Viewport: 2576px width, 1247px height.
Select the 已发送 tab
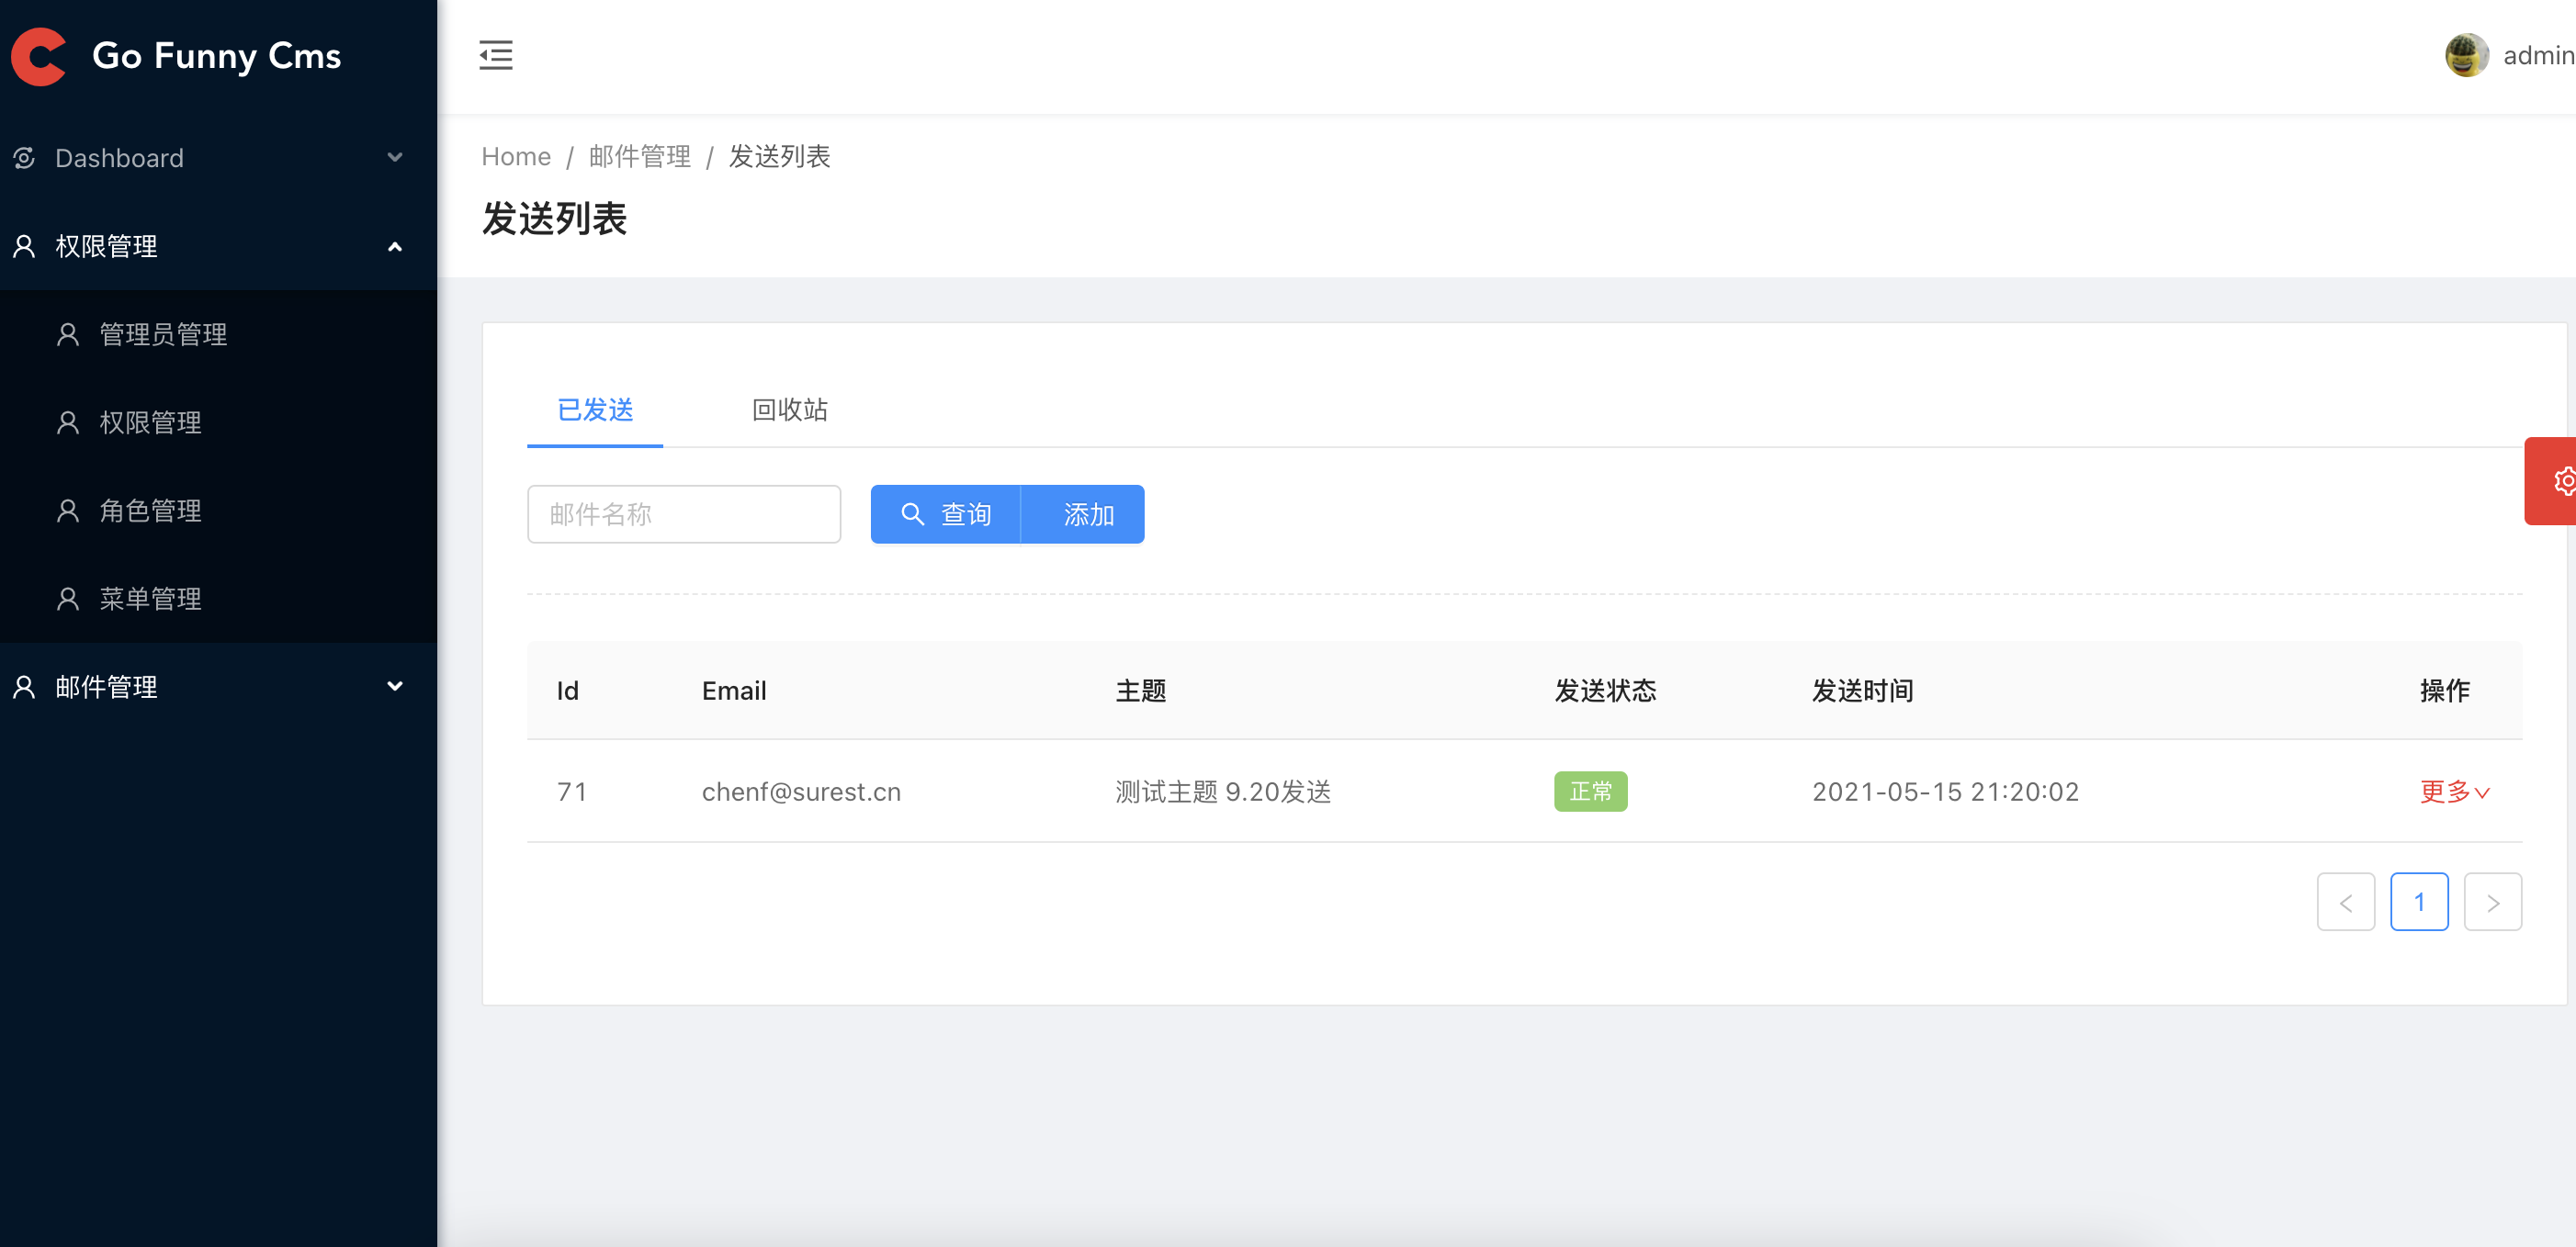coord(595,410)
